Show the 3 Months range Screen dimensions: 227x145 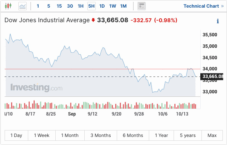101,135
